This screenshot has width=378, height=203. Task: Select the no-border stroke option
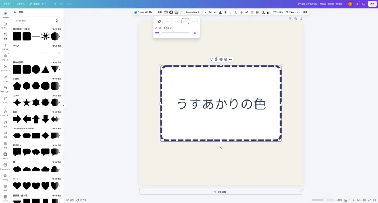(159, 21)
